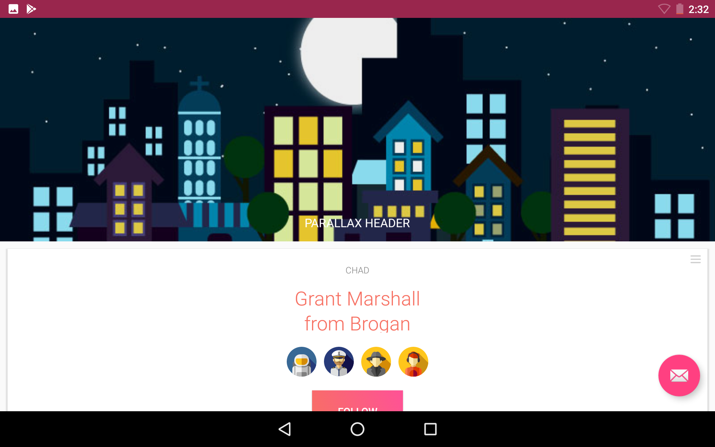Toggle WiFi indicator in status bar
Screen dimensions: 715x447
pyautogui.click(x=664, y=9)
